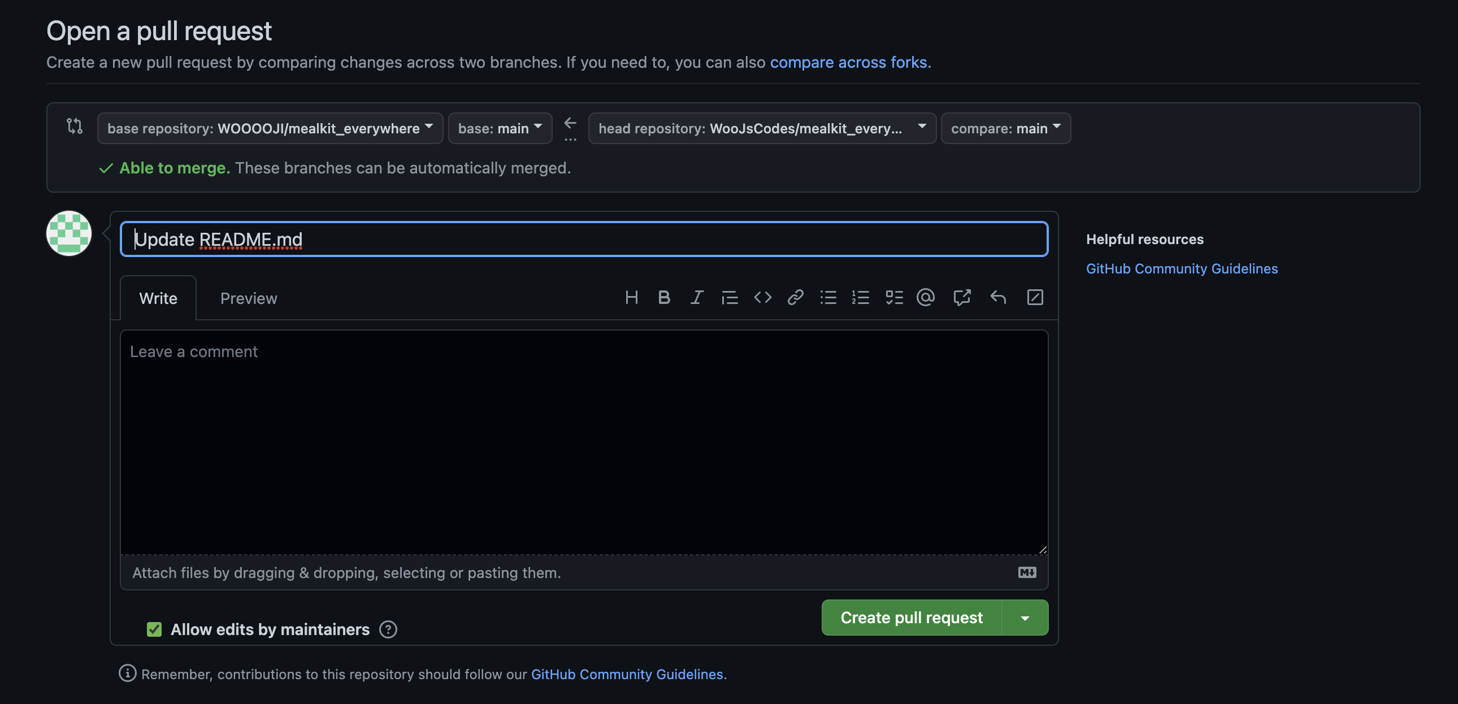Expand the compare: main branch dropdown
Image resolution: width=1458 pixels, height=704 pixels.
pos(1005,128)
